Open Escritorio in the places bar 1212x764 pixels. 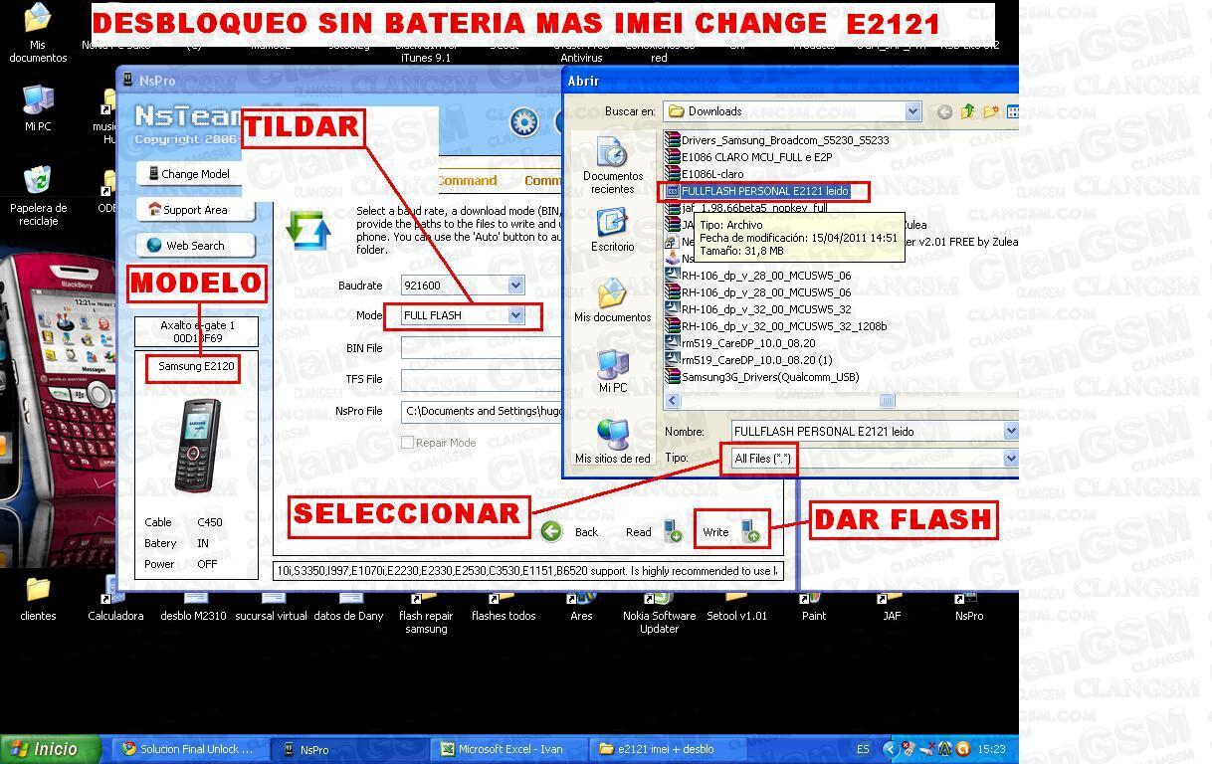coord(612,231)
